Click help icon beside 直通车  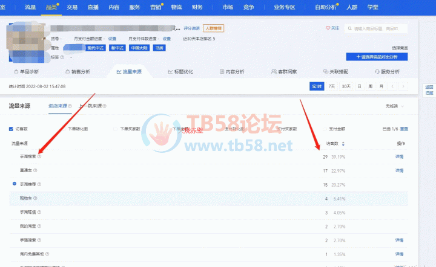point(35,171)
